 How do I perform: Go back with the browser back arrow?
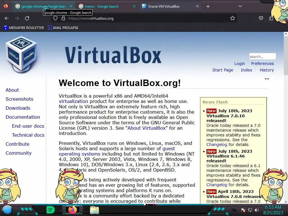click(x=7, y=18)
